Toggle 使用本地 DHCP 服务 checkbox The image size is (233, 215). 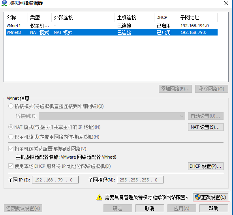11,166
